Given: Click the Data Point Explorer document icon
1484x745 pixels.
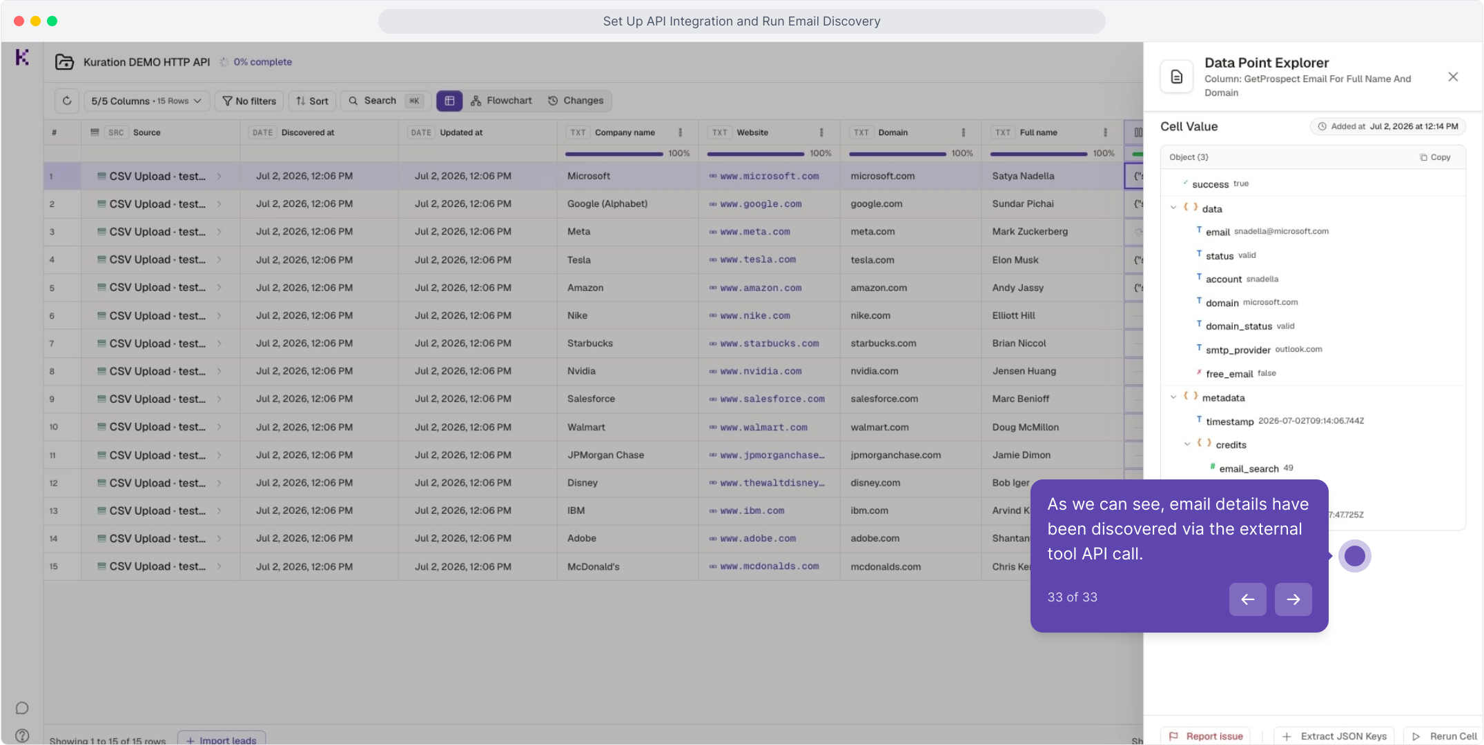Looking at the screenshot, I should point(1177,77).
